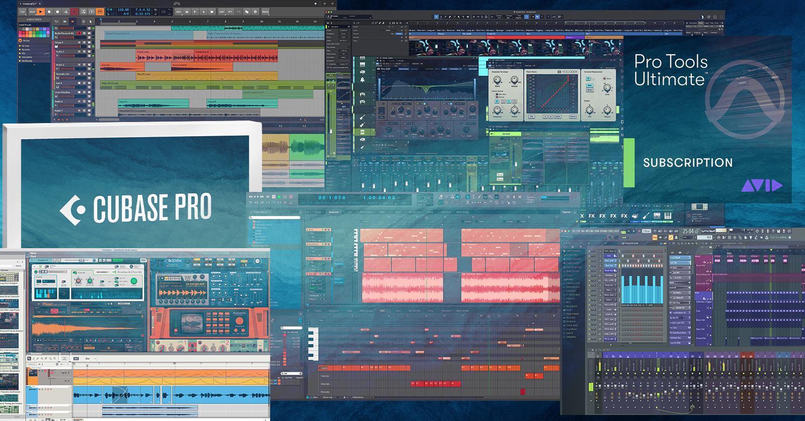Click the large green knob in Scales & Chords
The width and height of the screenshot is (805, 421).
click(134, 281)
